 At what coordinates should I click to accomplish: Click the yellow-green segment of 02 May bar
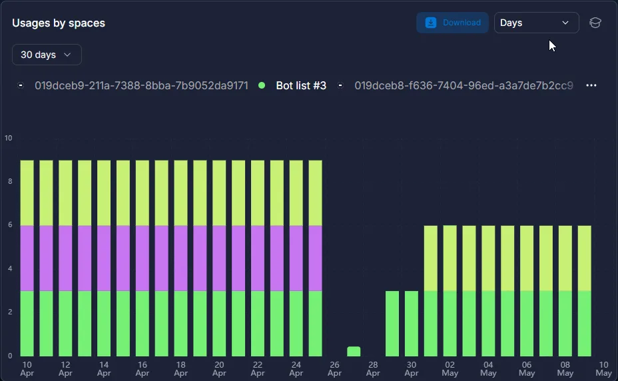click(x=450, y=258)
